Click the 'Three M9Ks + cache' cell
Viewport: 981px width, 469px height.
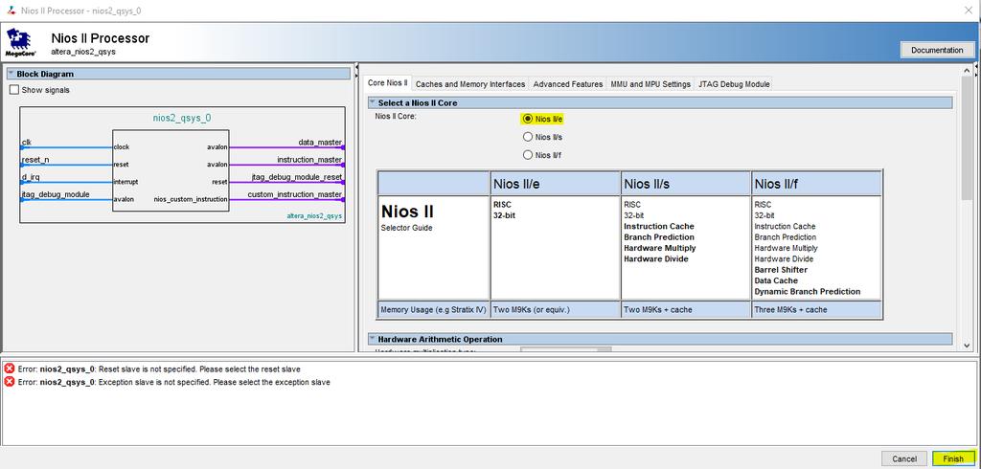(x=816, y=309)
